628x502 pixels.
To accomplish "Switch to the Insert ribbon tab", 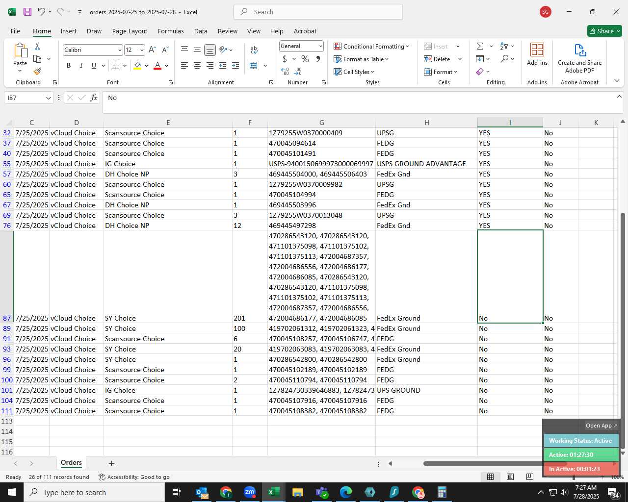I will (69, 31).
